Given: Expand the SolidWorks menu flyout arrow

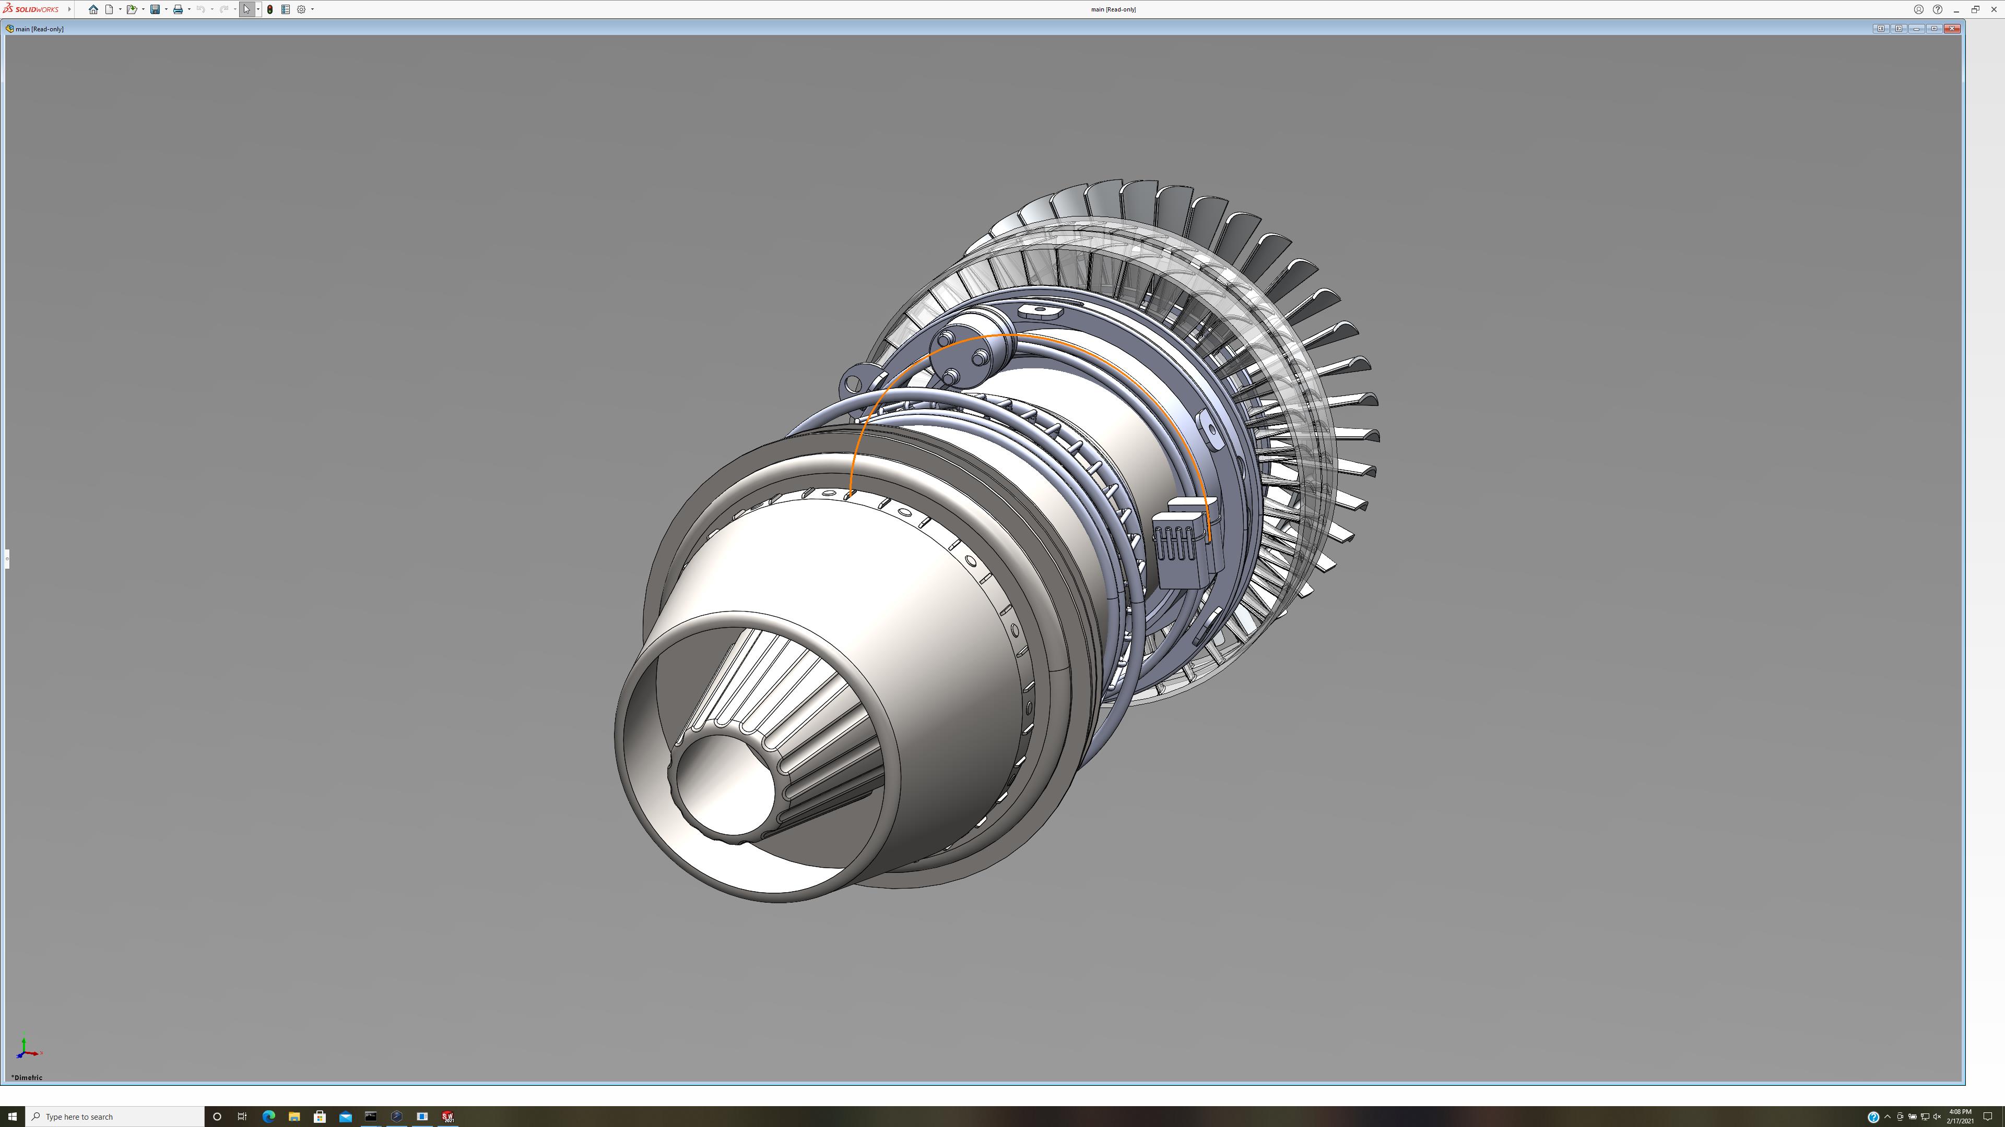Looking at the screenshot, I should (69, 9).
